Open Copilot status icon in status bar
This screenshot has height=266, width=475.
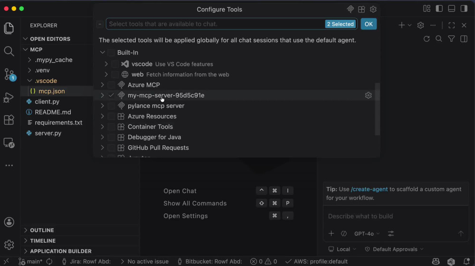coord(436,261)
